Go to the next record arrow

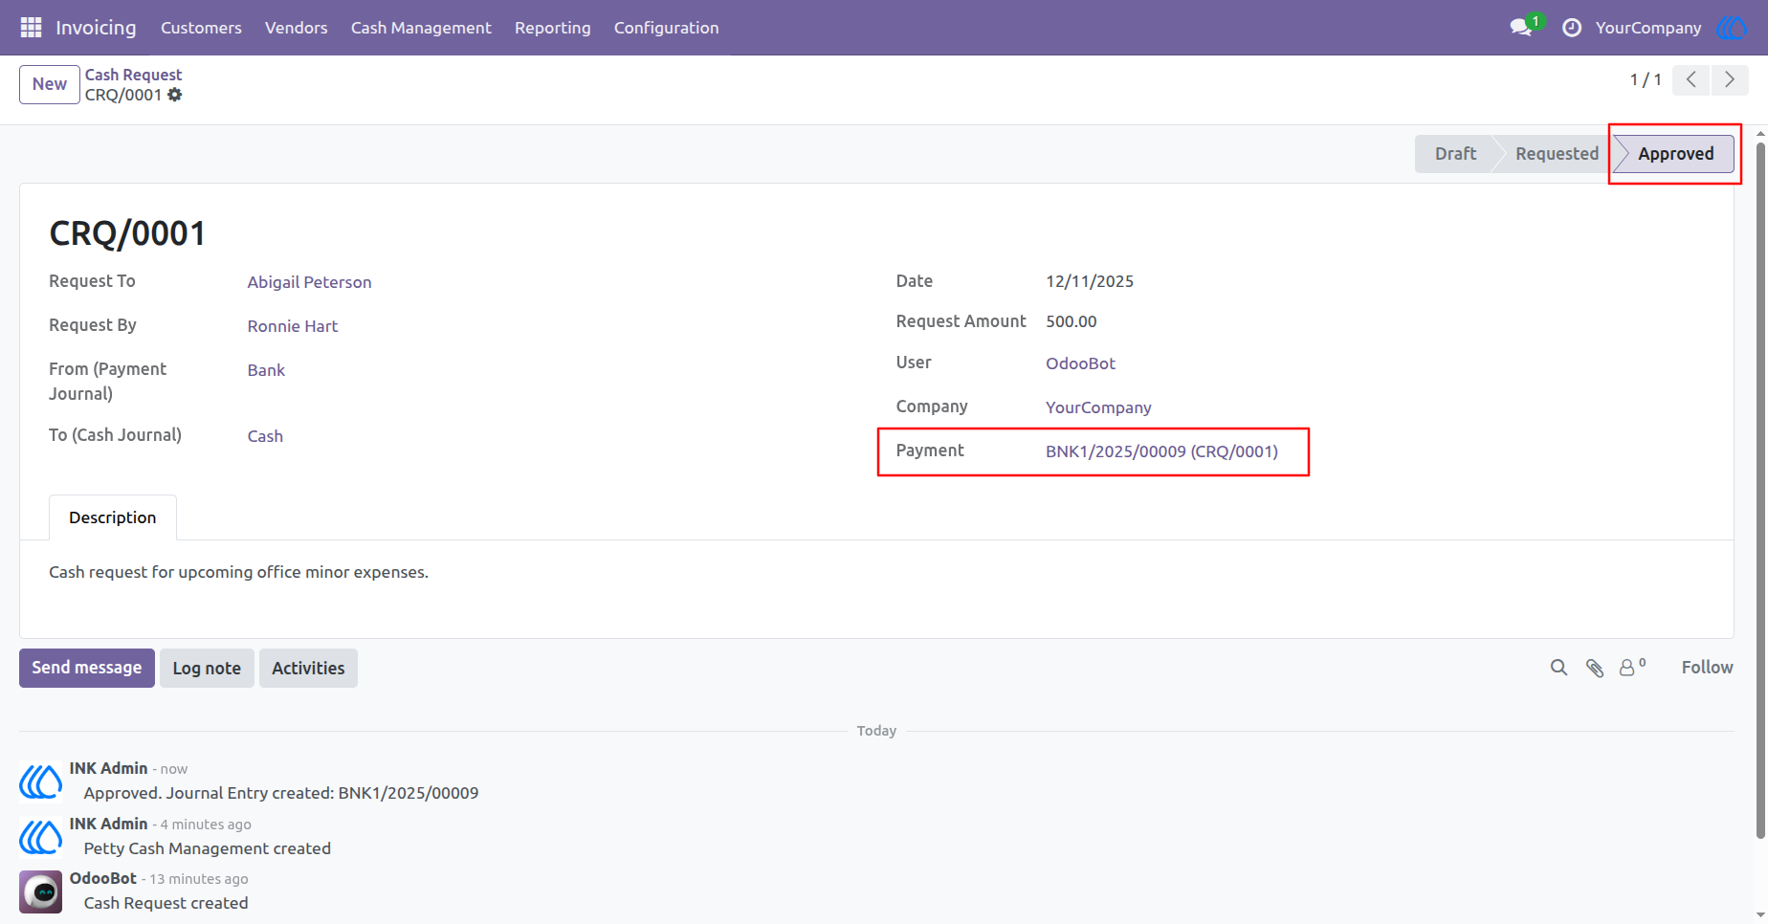point(1730,79)
